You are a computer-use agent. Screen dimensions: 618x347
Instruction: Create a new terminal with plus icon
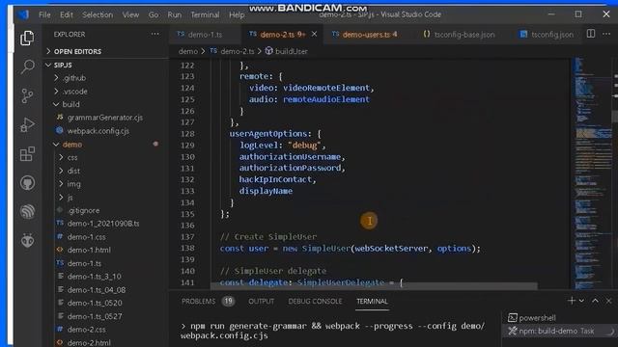pos(571,301)
